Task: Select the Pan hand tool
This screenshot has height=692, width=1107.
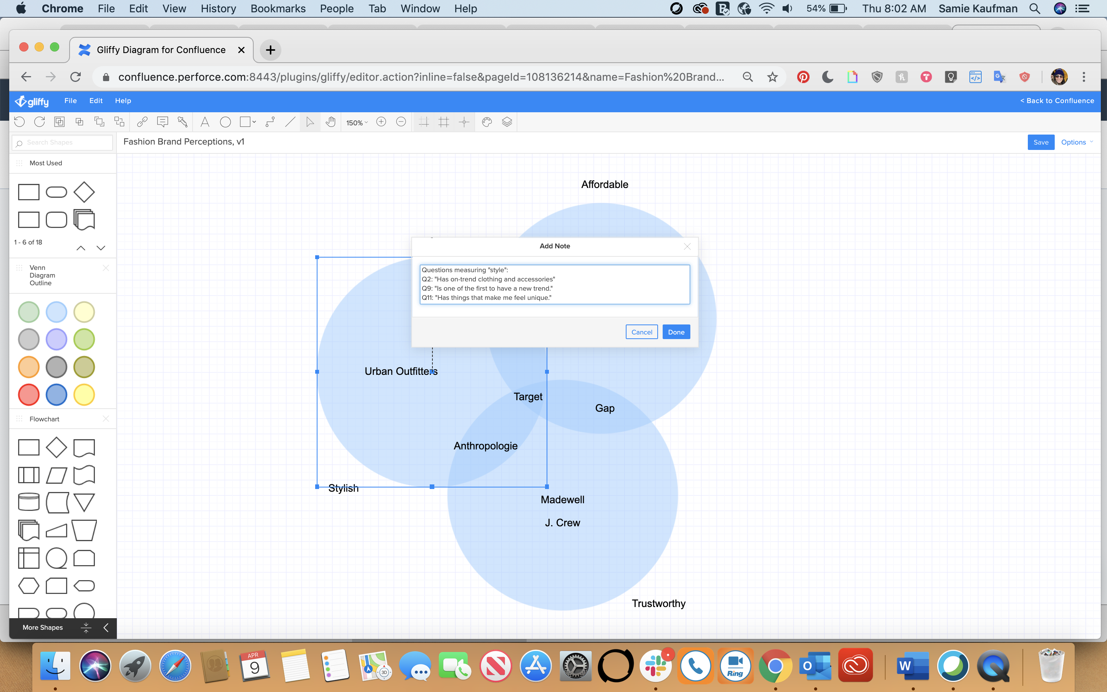Action: (x=330, y=122)
